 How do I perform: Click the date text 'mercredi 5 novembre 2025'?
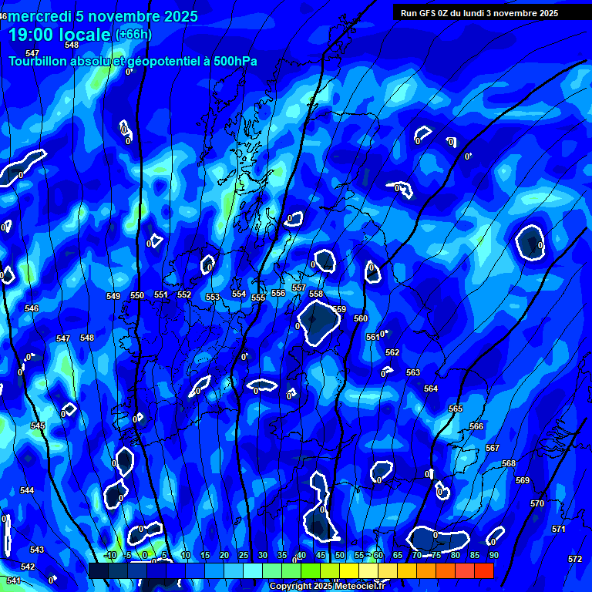103,17
